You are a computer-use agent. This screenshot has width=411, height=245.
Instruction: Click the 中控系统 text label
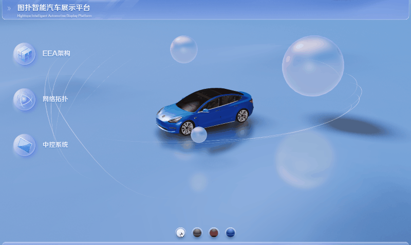(55, 144)
